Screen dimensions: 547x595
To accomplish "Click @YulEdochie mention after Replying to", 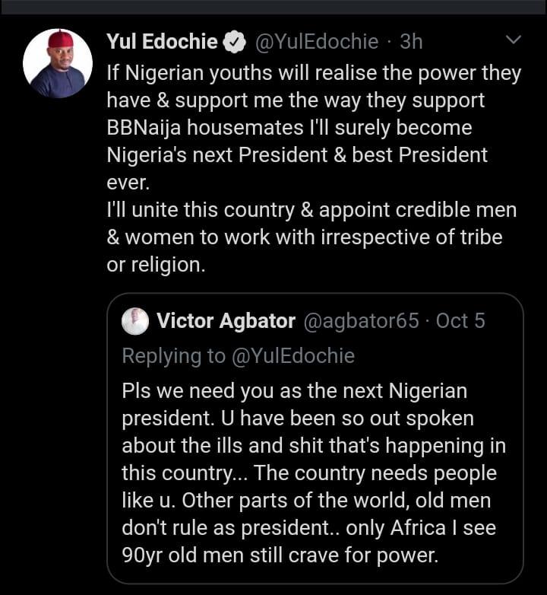I will coord(292,355).
